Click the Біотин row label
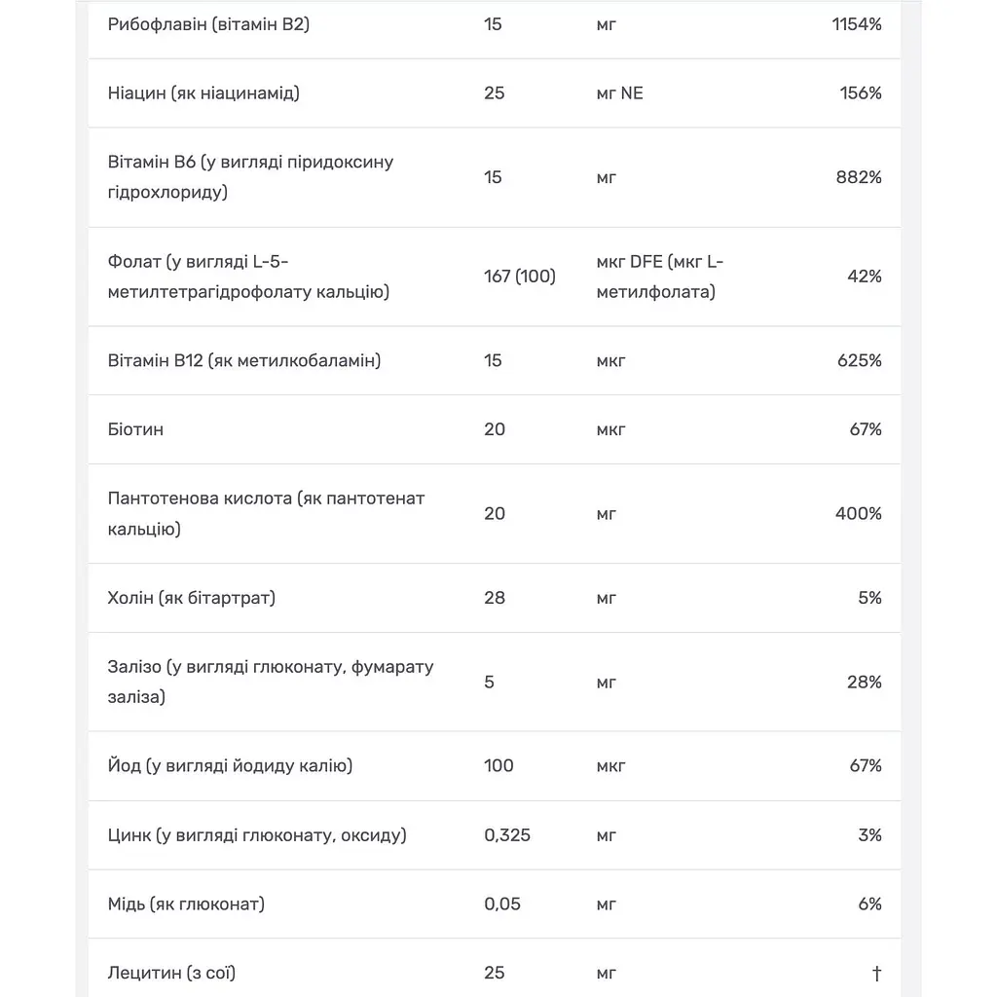997x997 pixels. [135, 429]
